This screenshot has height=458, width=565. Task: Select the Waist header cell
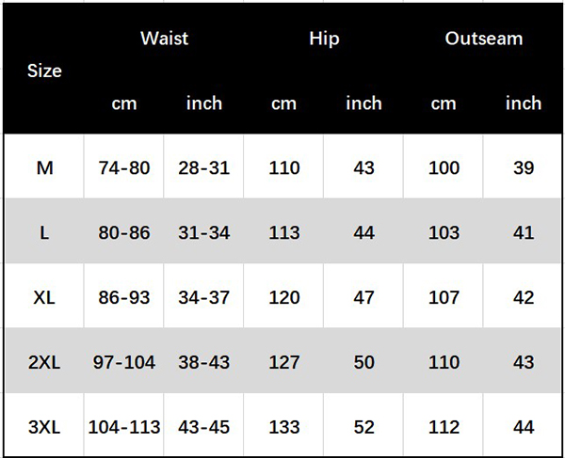click(x=164, y=39)
